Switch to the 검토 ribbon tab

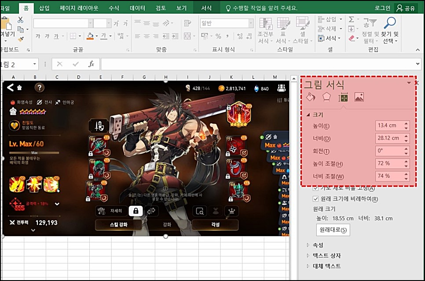click(161, 8)
